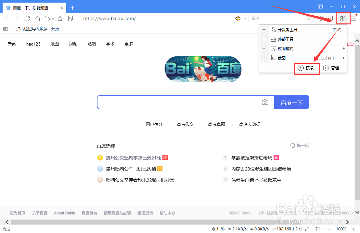Click the 百度一下 search button
Screen dimensions: 360x233
(x=292, y=102)
